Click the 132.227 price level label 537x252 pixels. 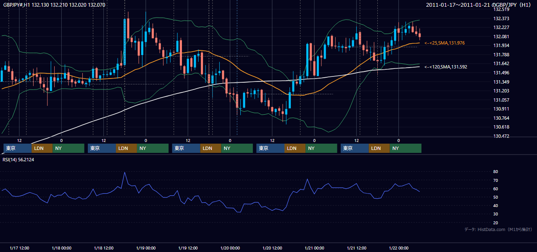(501, 28)
